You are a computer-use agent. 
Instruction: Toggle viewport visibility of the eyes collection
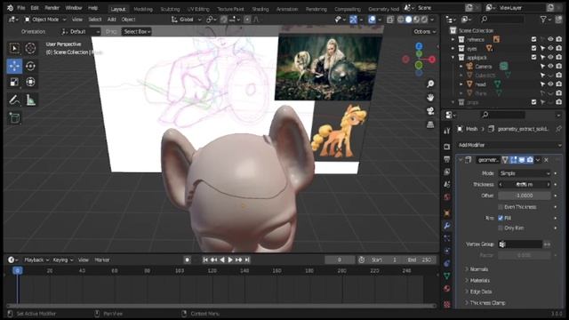550,48
